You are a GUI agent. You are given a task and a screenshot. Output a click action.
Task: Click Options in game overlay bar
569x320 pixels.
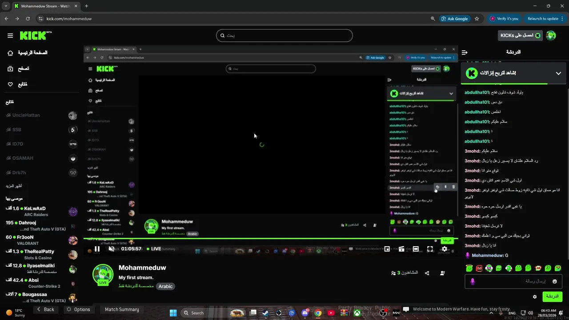point(78,309)
